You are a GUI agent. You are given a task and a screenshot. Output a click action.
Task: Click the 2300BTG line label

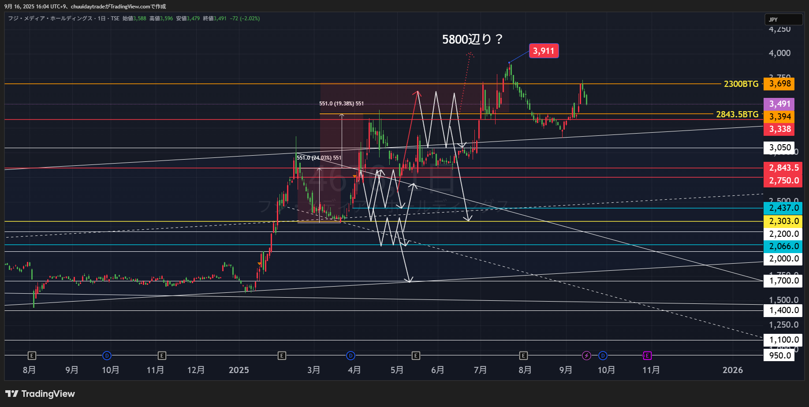tap(741, 84)
